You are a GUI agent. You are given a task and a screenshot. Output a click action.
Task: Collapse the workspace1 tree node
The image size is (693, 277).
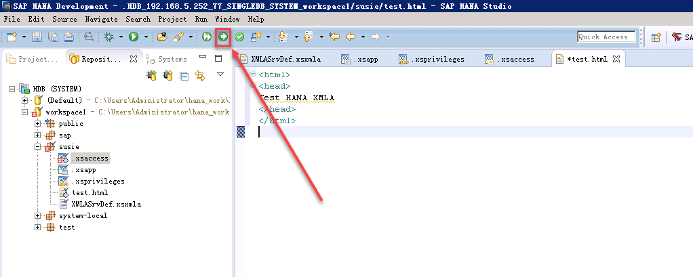(24, 112)
